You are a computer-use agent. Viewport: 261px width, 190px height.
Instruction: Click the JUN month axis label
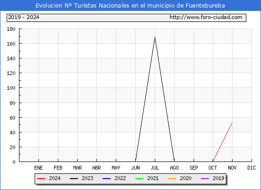(x=136, y=168)
